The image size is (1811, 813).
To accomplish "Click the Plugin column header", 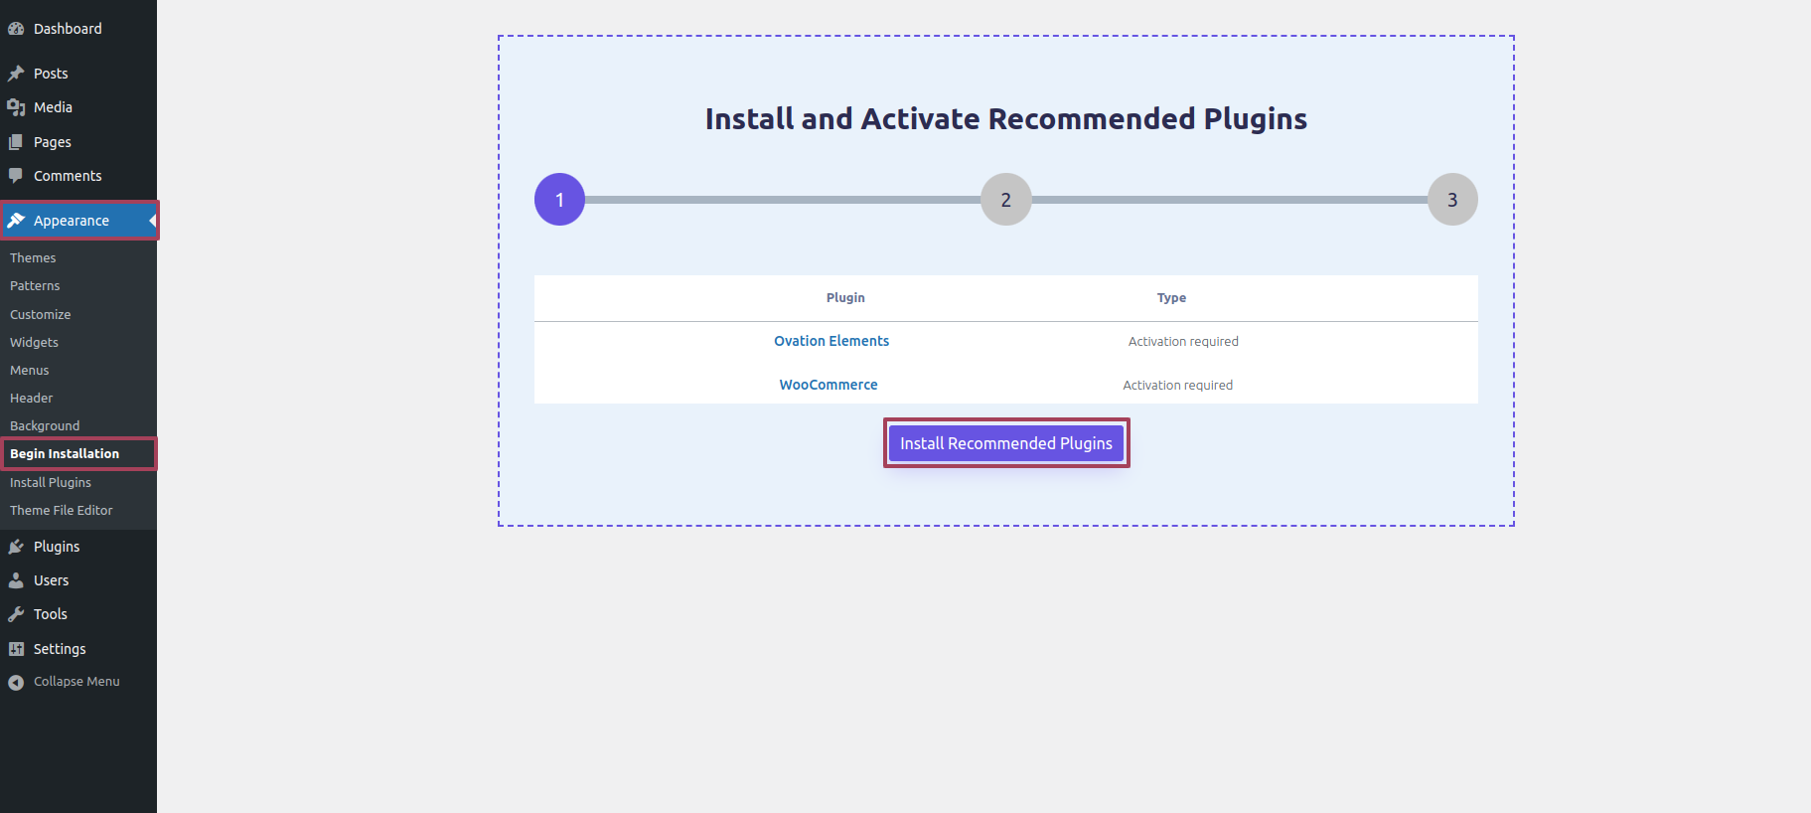I will pos(845,297).
